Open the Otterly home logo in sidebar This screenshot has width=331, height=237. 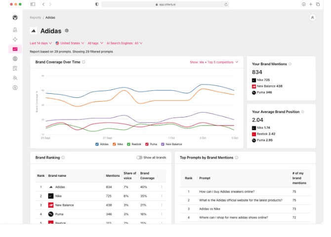[15, 17]
